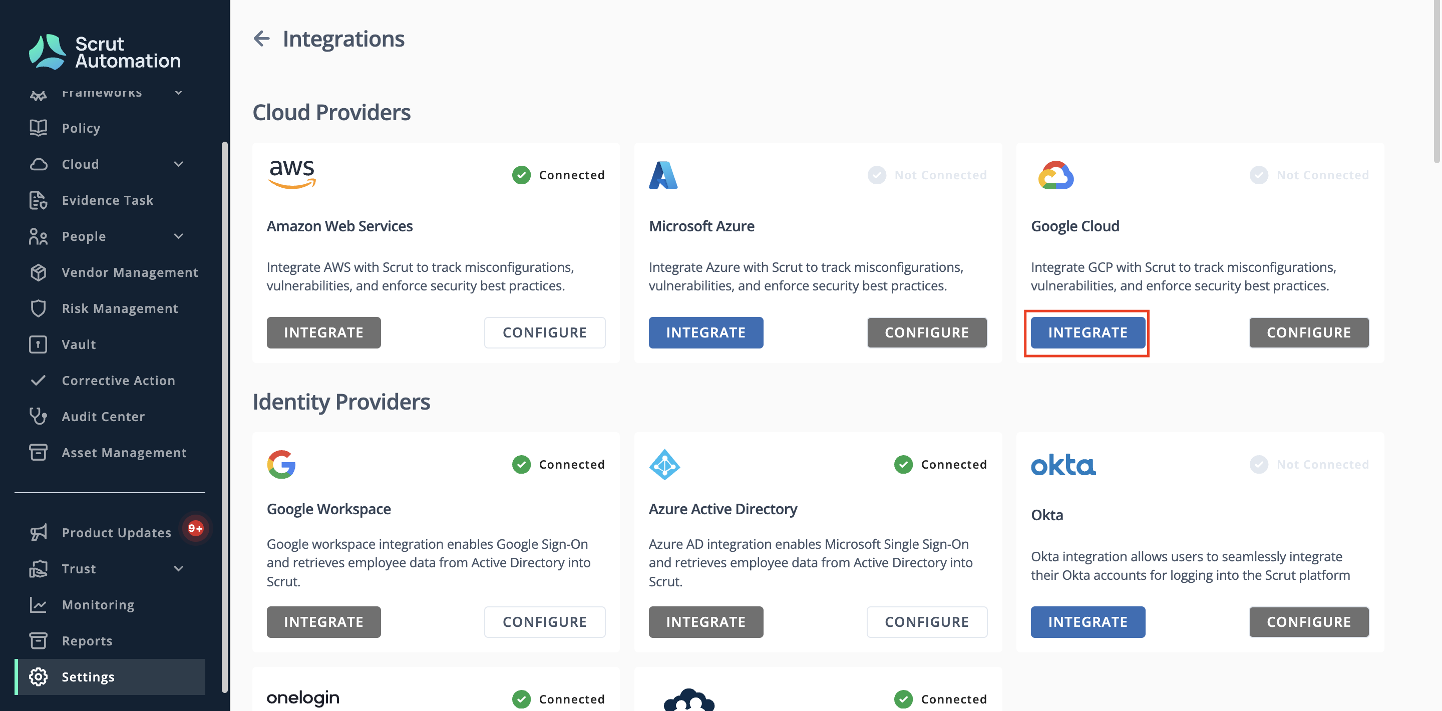This screenshot has height=711, width=1442.
Task: Click INTEGRATE for Okta
Action: coord(1088,621)
